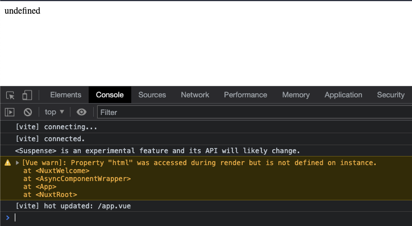Image resolution: width=412 pixels, height=226 pixels.
Task: Expand the Vue warn message triangle
Action: point(18,163)
